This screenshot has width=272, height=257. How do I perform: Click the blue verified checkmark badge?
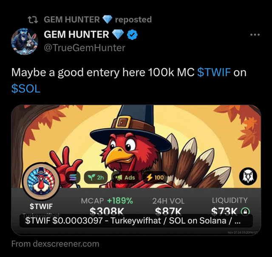coord(132,35)
